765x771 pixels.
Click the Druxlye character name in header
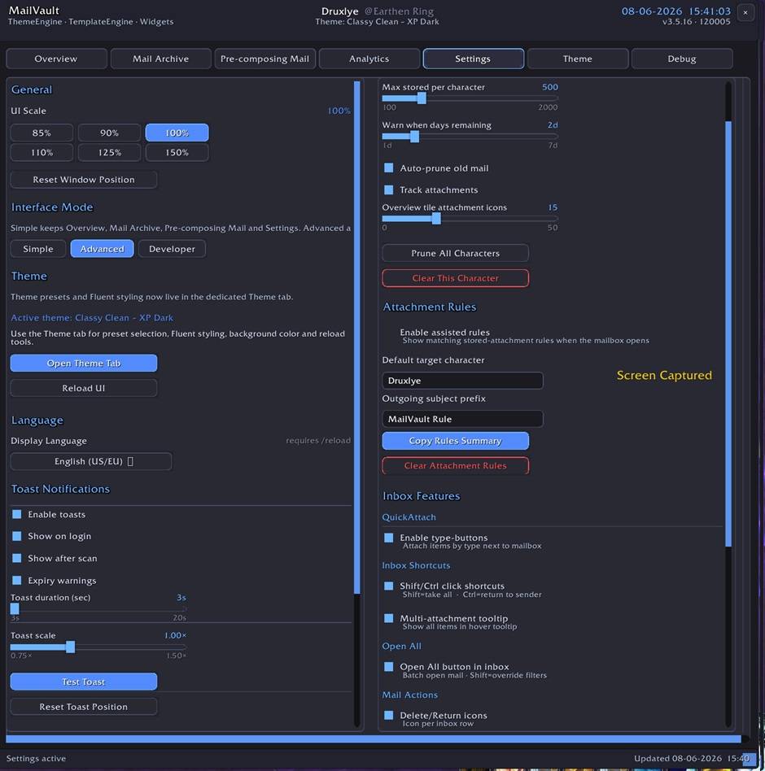click(340, 11)
